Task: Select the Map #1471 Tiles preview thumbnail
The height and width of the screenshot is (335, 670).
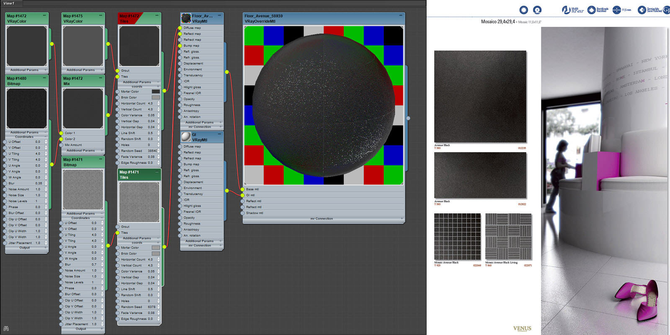Action: coord(139,202)
